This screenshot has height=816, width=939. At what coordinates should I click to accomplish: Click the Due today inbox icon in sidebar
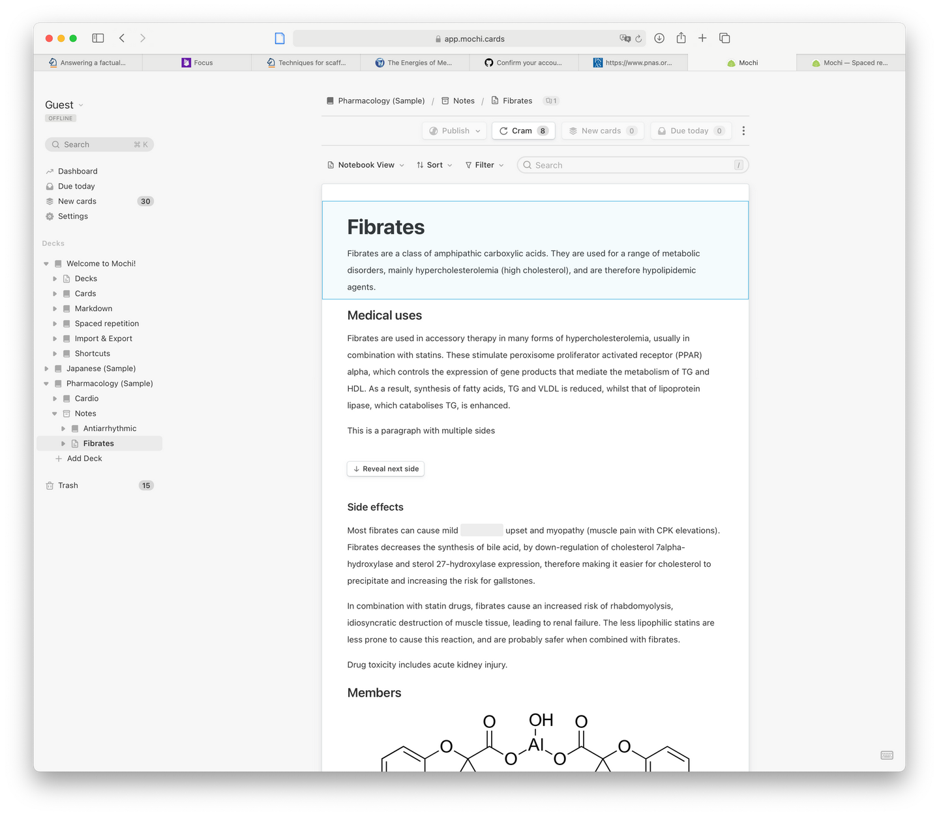pyautogui.click(x=50, y=187)
